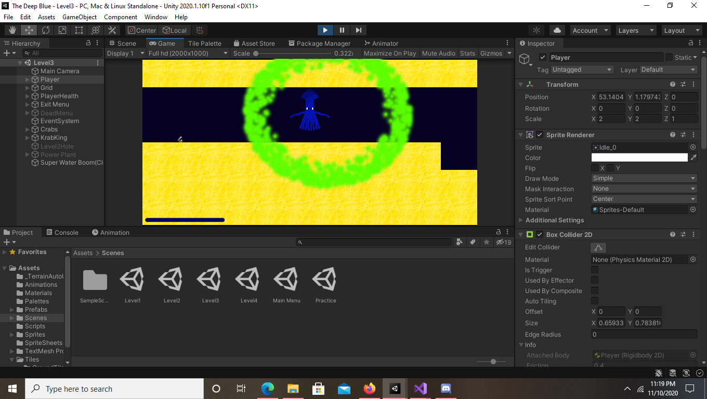Click the Edit Collider button
This screenshot has width=707, height=399.
tap(598, 247)
